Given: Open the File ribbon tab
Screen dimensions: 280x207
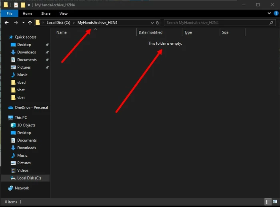Looking at the screenshot, I should 9,14.
